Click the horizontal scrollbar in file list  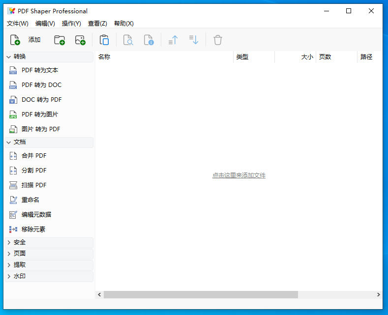coord(201,294)
